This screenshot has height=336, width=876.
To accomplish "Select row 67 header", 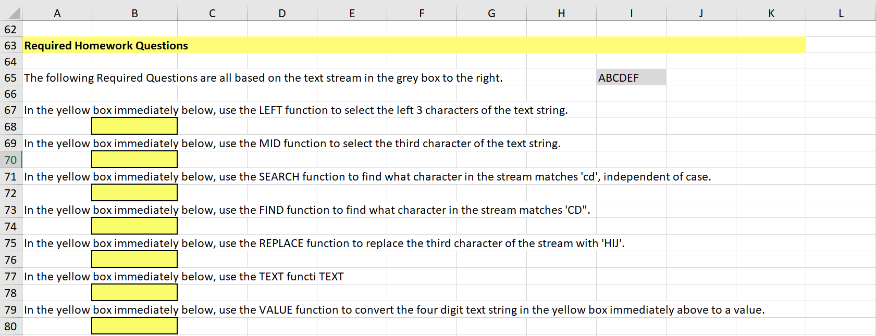I will (x=11, y=110).
